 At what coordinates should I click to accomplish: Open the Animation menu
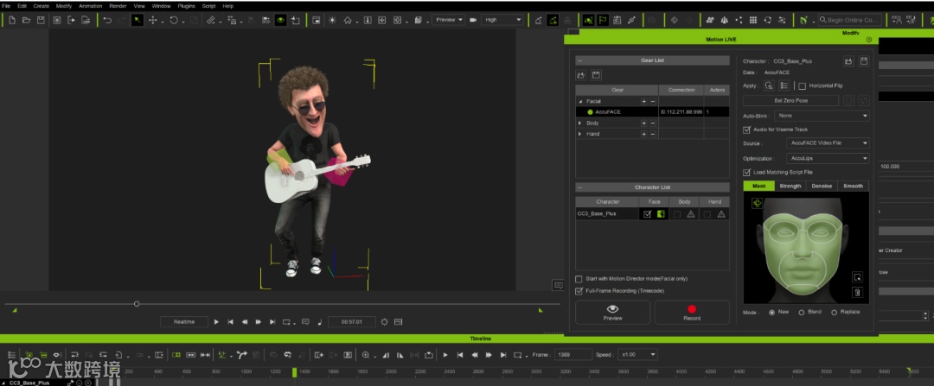pyautogui.click(x=90, y=5)
